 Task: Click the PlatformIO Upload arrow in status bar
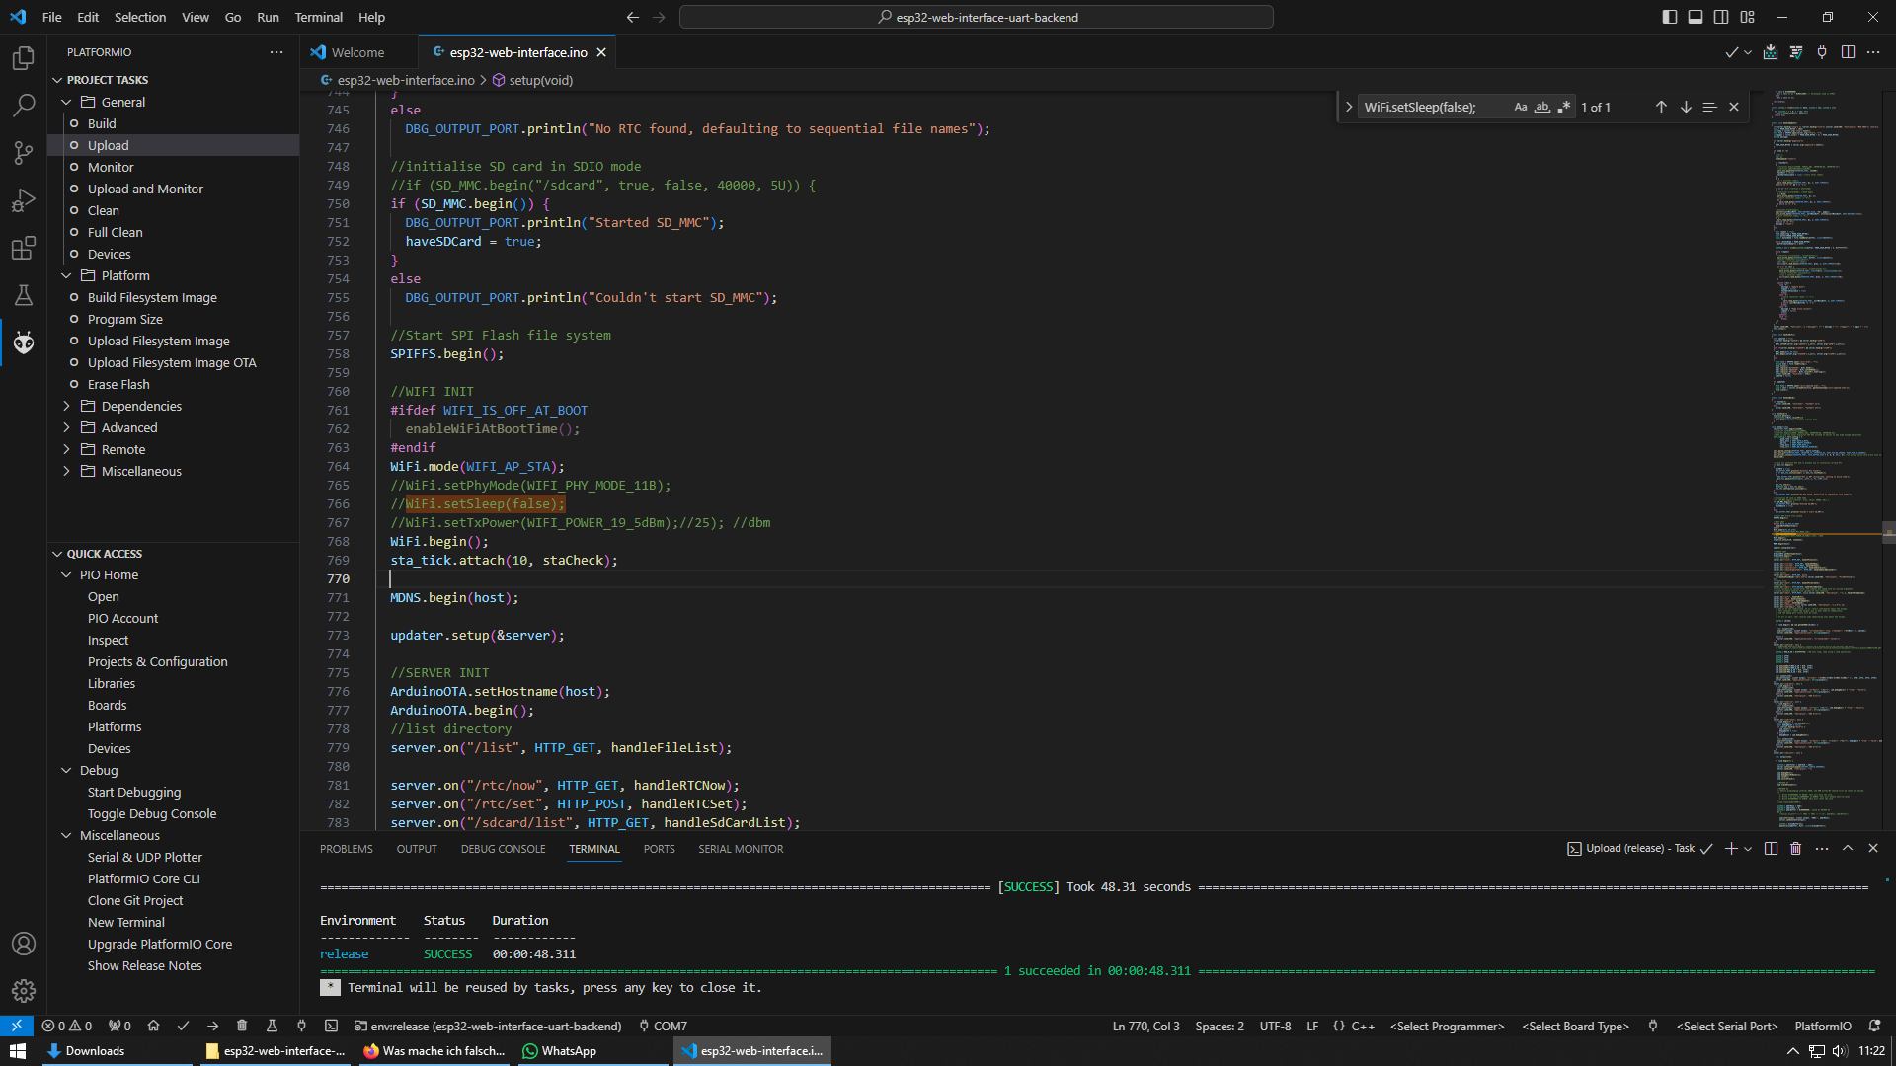click(x=212, y=1026)
